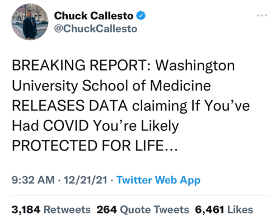
Task: Click the 3,184 retweet count number
Action: (26, 210)
